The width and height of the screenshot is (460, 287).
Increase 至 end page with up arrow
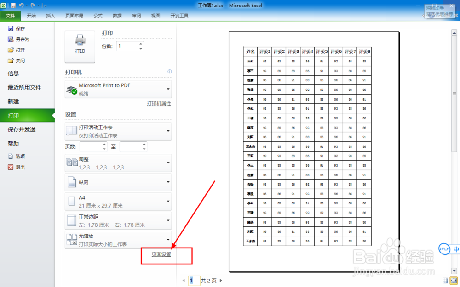pos(144,144)
